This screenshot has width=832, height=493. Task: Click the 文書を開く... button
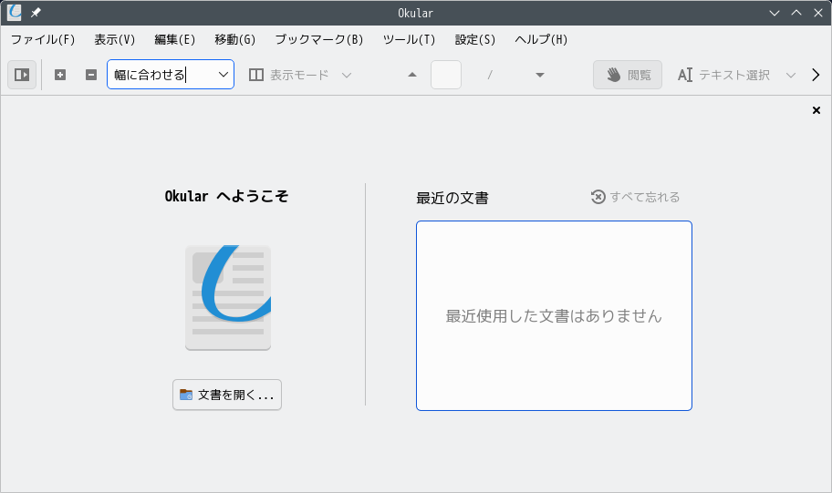tap(227, 395)
